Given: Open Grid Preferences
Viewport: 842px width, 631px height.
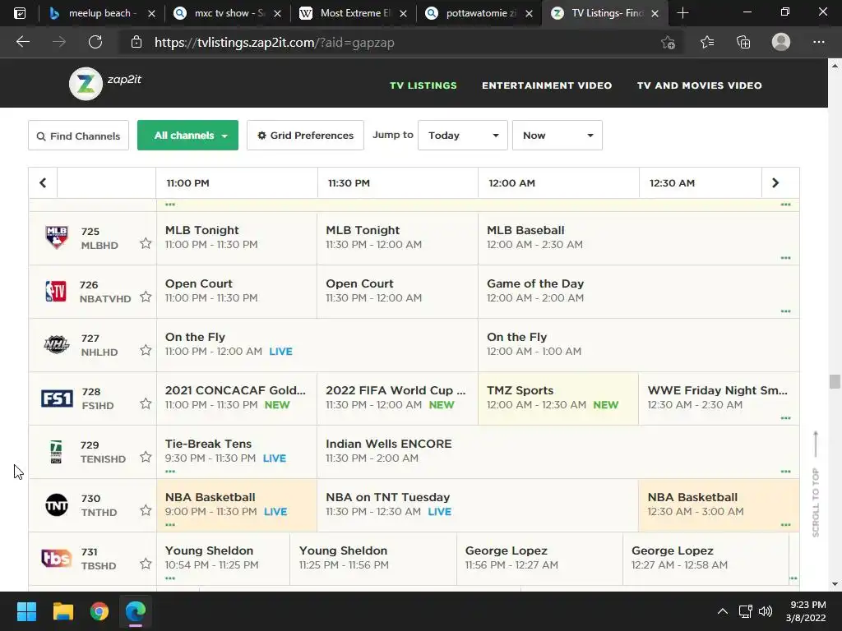Looking at the screenshot, I should click(x=305, y=136).
